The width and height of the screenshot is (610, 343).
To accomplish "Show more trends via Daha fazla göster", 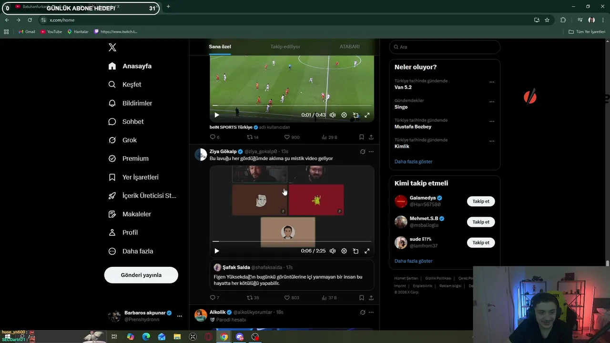I will [413, 161].
